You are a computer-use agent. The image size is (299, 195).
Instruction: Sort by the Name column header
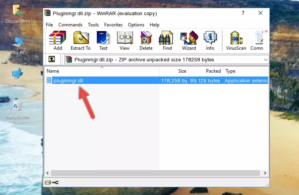(102, 71)
